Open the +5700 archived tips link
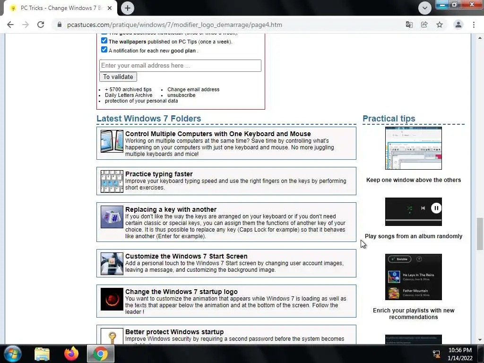The width and height of the screenshot is (484, 363). [x=128, y=89]
